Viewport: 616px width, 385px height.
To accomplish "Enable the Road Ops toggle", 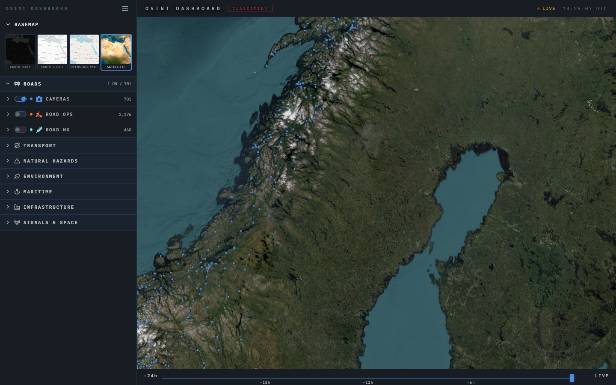I will coord(20,114).
